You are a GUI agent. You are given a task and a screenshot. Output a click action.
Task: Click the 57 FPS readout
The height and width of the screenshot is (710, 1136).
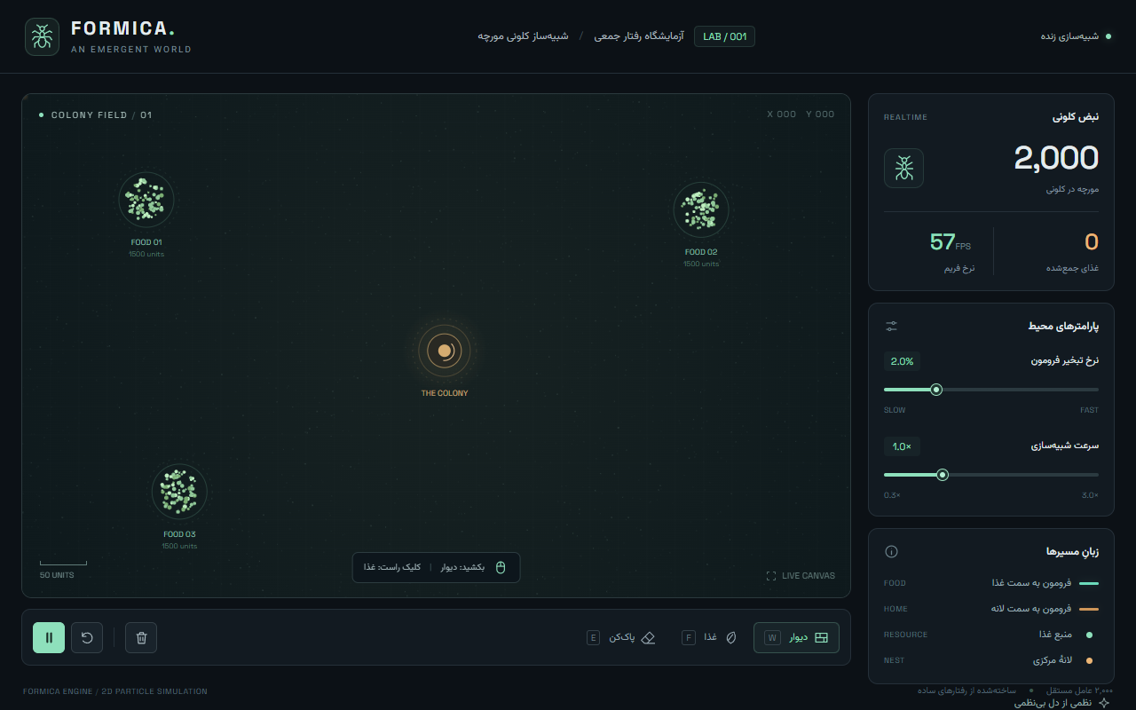(x=951, y=241)
